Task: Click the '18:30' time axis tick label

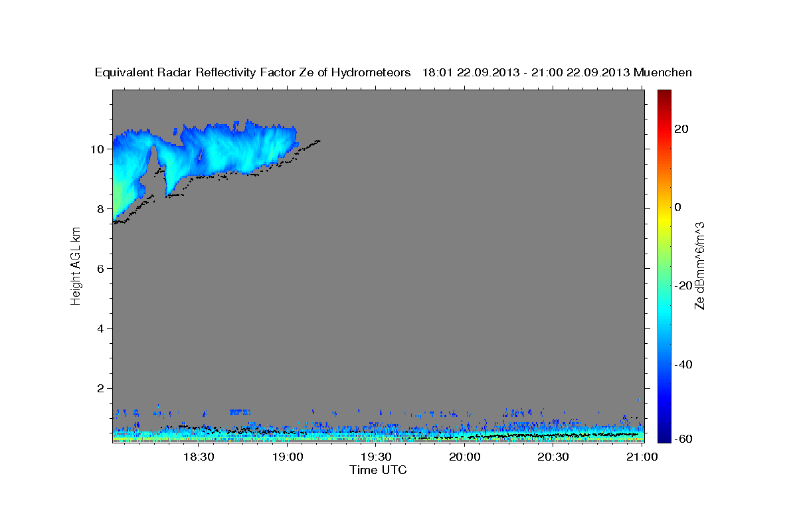Action: pyautogui.click(x=199, y=457)
